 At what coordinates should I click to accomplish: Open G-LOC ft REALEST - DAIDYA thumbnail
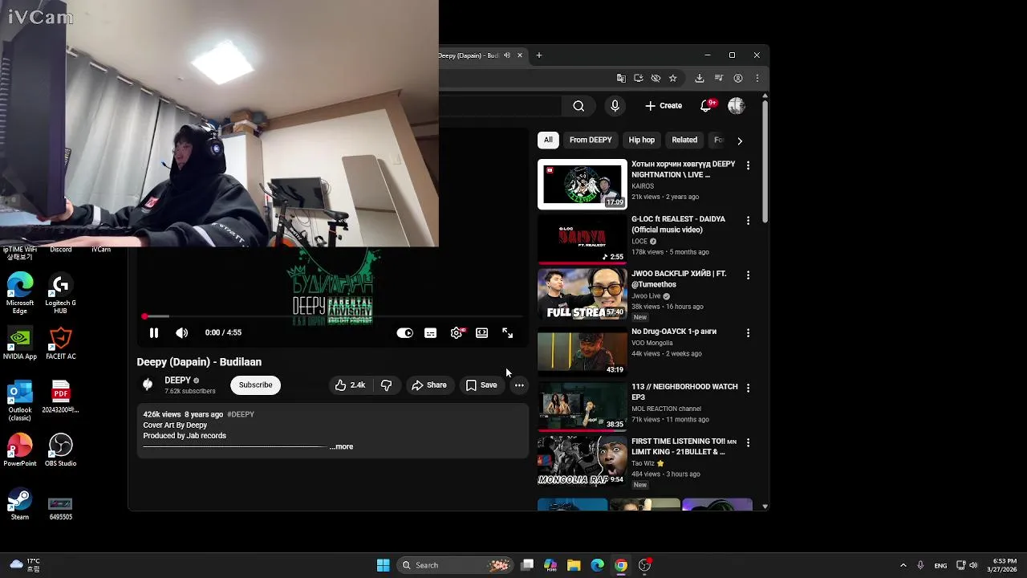(583, 238)
